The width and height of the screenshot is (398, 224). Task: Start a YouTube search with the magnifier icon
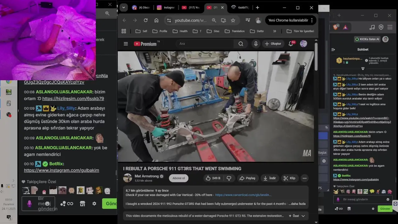(241, 44)
